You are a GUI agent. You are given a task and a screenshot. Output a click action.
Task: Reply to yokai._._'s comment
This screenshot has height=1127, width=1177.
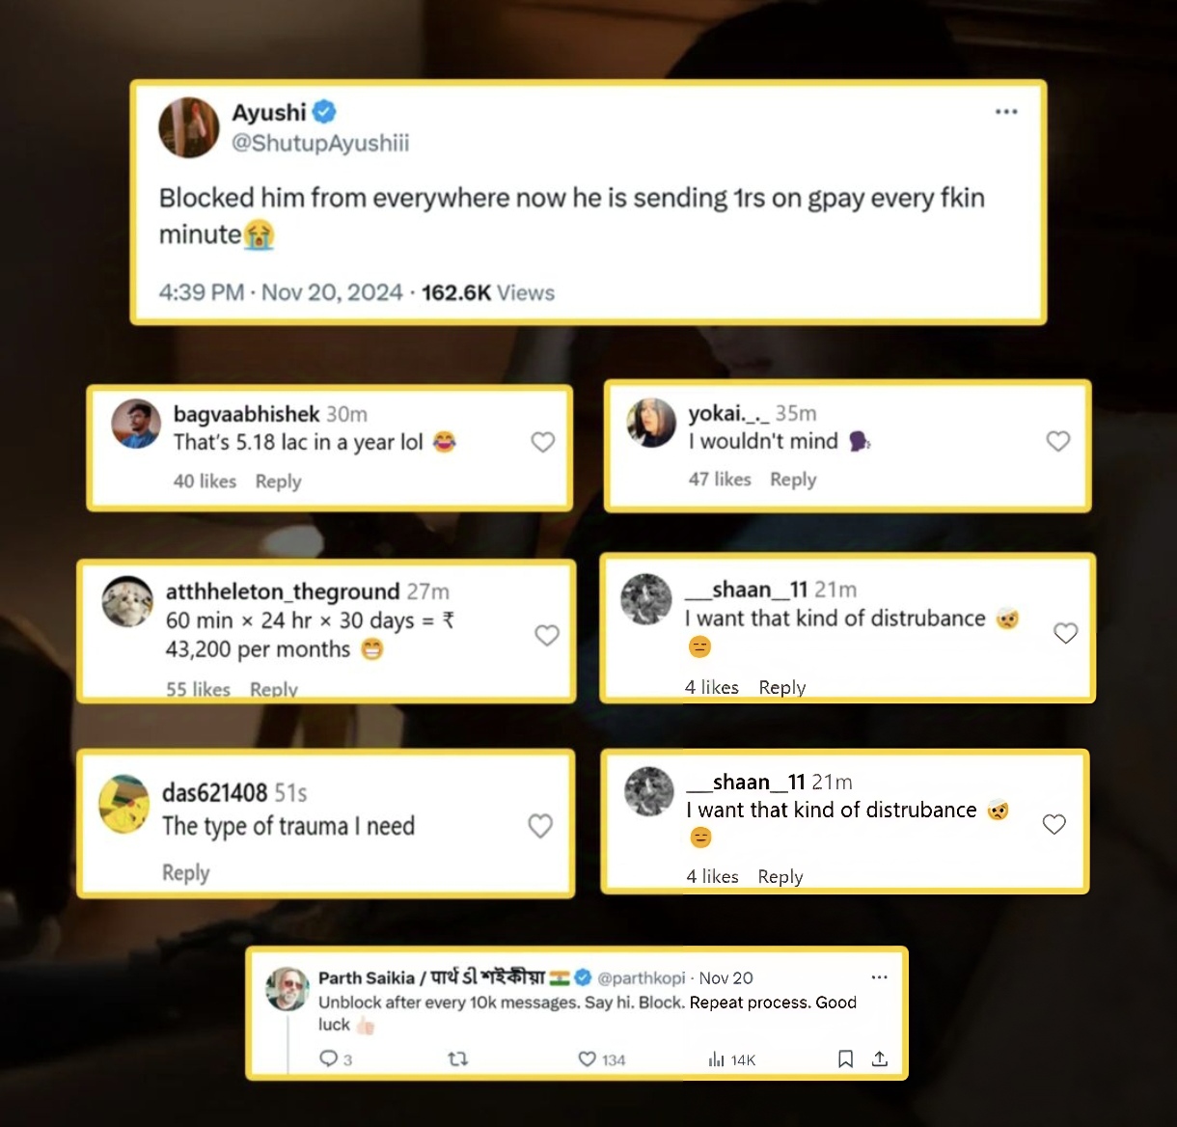793,480
